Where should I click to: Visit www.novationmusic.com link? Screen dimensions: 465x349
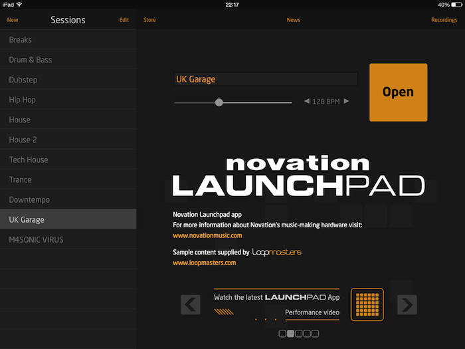click(207, 235)
